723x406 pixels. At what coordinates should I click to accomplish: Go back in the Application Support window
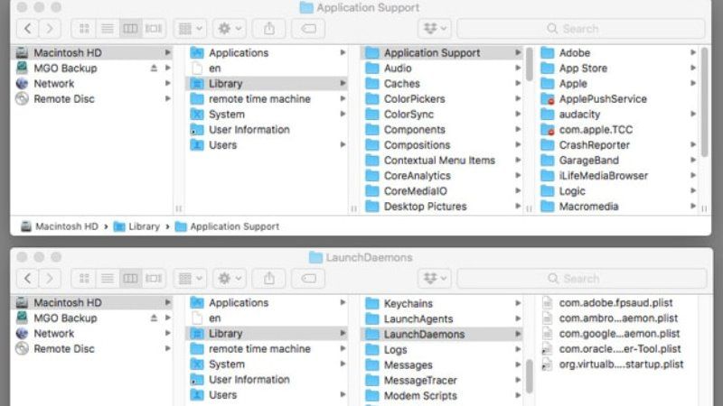pos(28,29)
